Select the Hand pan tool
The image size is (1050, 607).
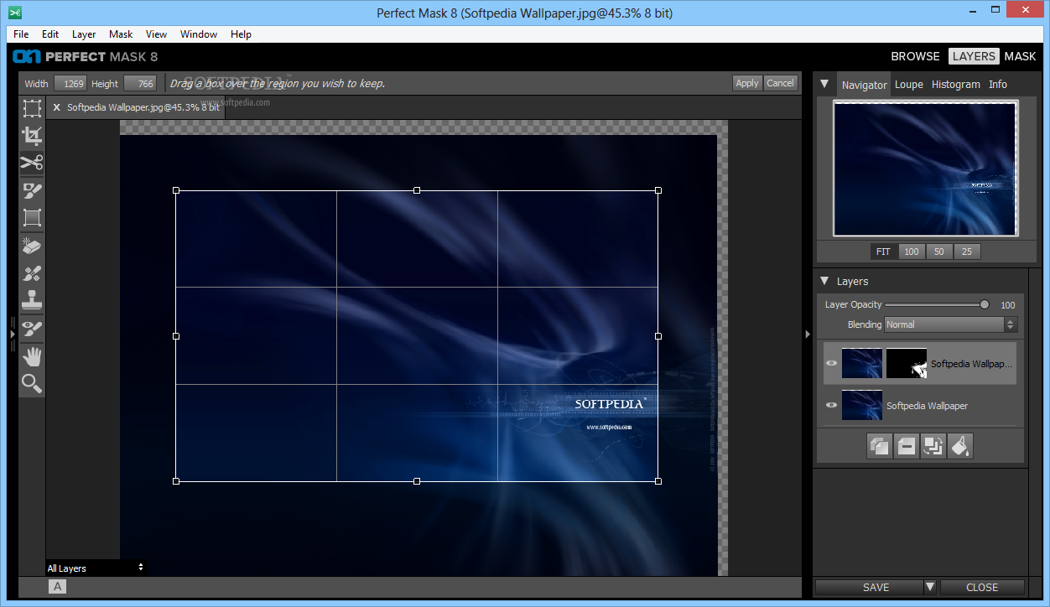pyautogui.click(x=32, y=356)
